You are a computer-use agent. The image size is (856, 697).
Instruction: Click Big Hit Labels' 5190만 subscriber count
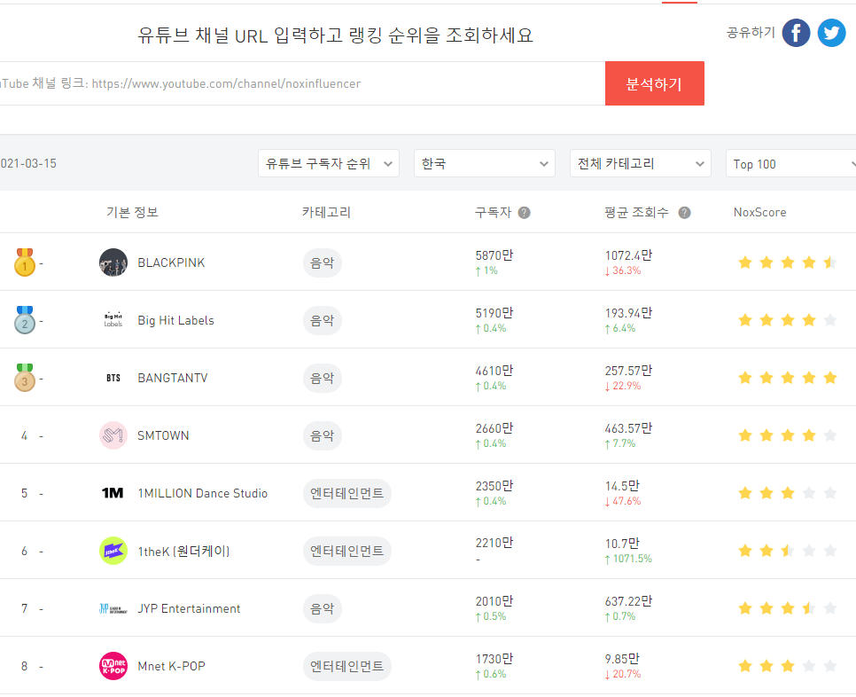[494, 313]
